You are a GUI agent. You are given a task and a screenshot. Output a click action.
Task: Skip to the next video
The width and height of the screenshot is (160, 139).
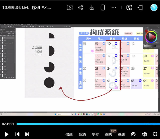coord(27,134)
